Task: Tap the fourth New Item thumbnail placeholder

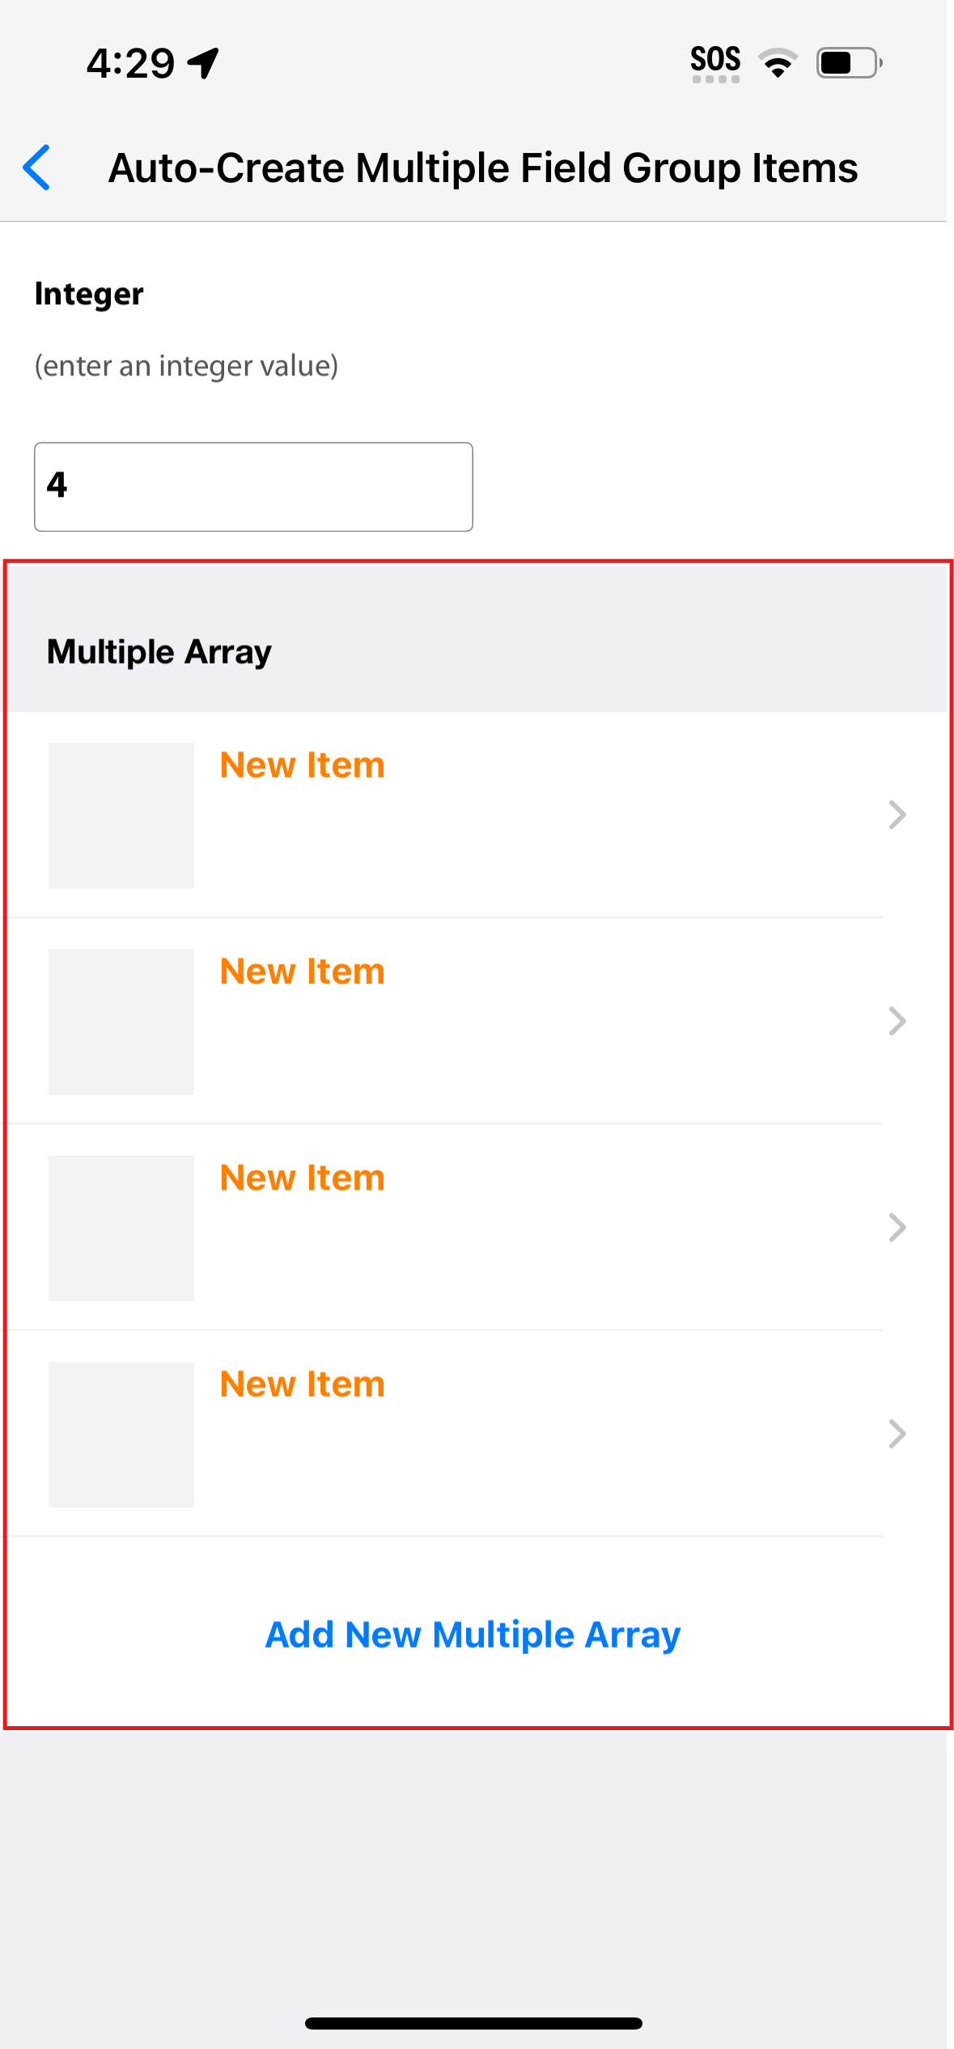Action: 121,1434
